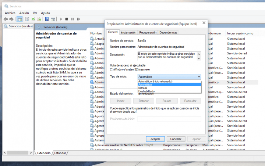
Task: Click the show/hide action pane icon
Action: point(53,19)
